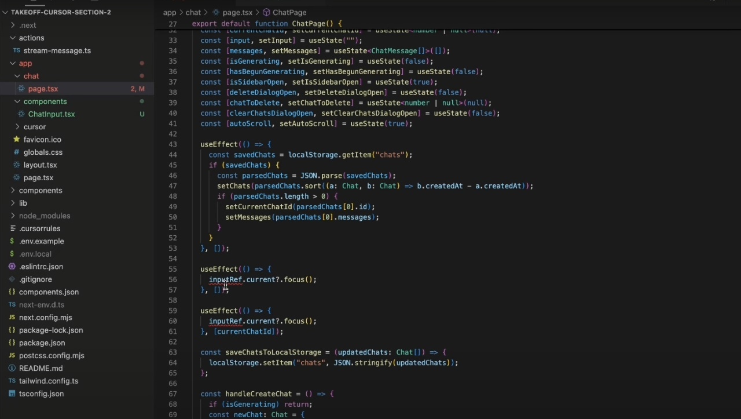This screenshot has height=419, width=741.
Task: Click line number 63 in the gutter
Action: 173,352
